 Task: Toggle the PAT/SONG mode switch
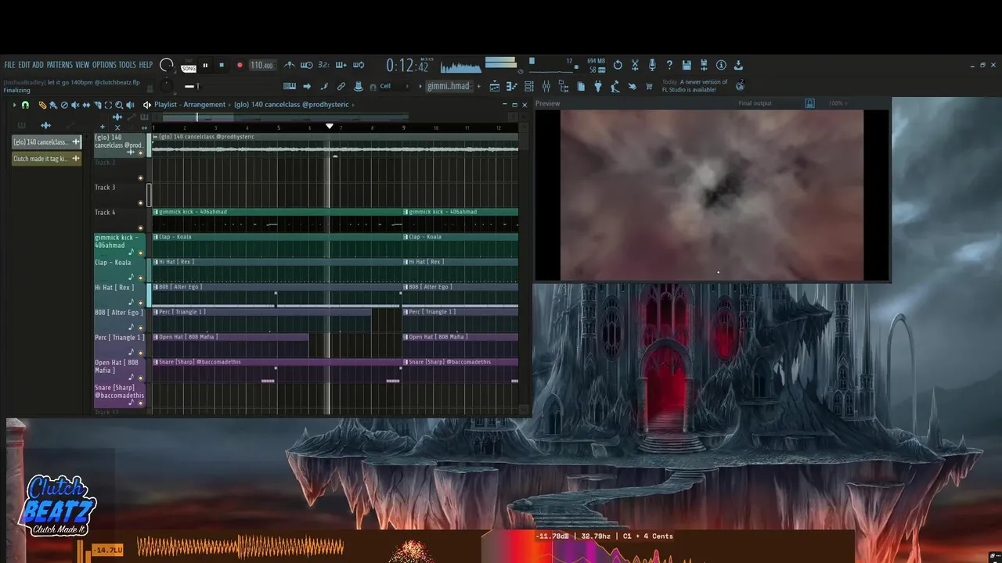click(x=189, y=66)
